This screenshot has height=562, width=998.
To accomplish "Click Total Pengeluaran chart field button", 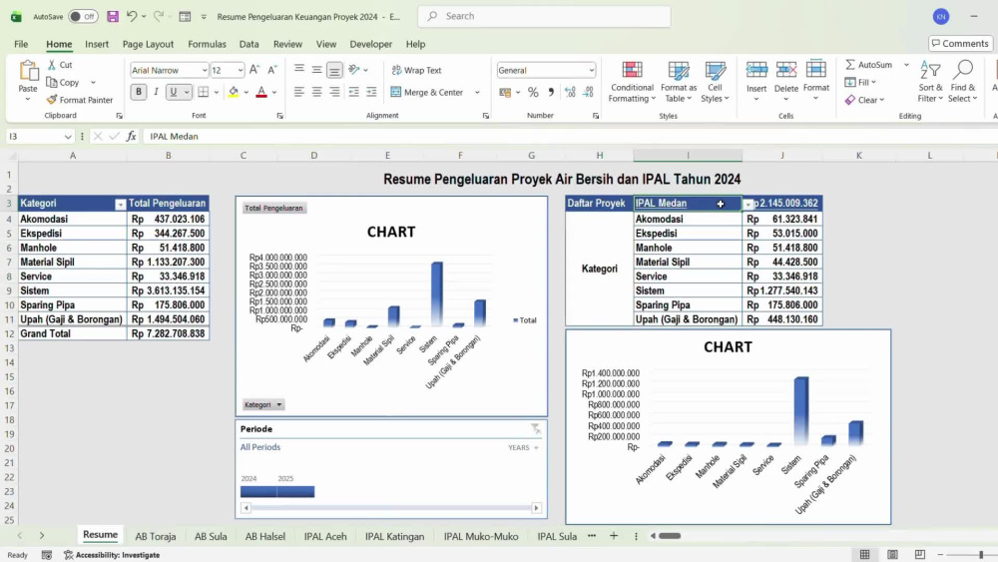I will [x=273, y=208].
